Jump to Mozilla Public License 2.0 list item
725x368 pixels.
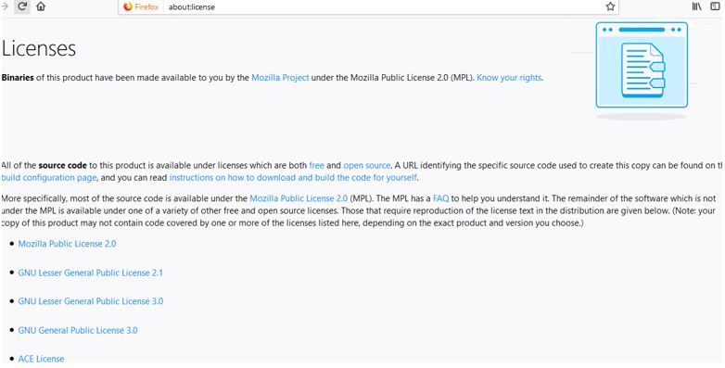(67, 244)
